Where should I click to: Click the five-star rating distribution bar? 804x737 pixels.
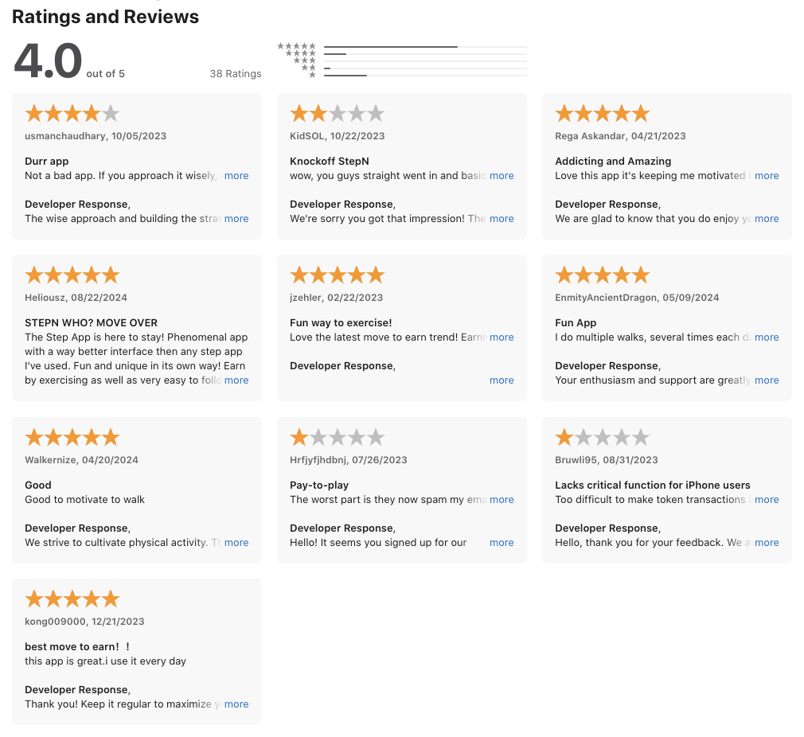425,47
